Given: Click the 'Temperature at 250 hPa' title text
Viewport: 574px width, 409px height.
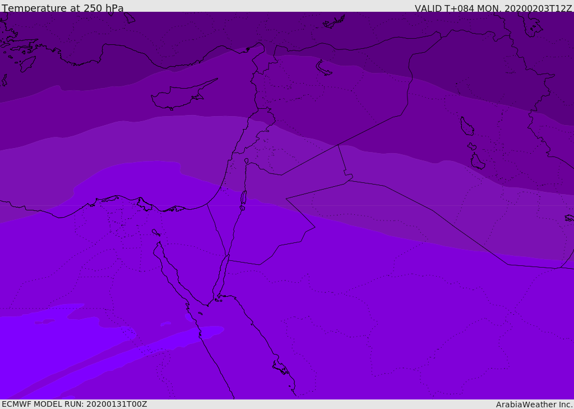Looking at the screenshot, I should point(63,8).
